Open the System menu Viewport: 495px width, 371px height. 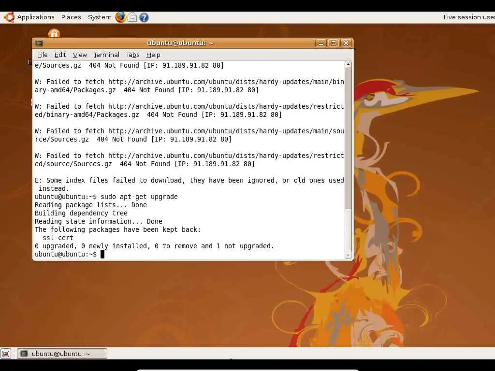(x=100, y=17)
